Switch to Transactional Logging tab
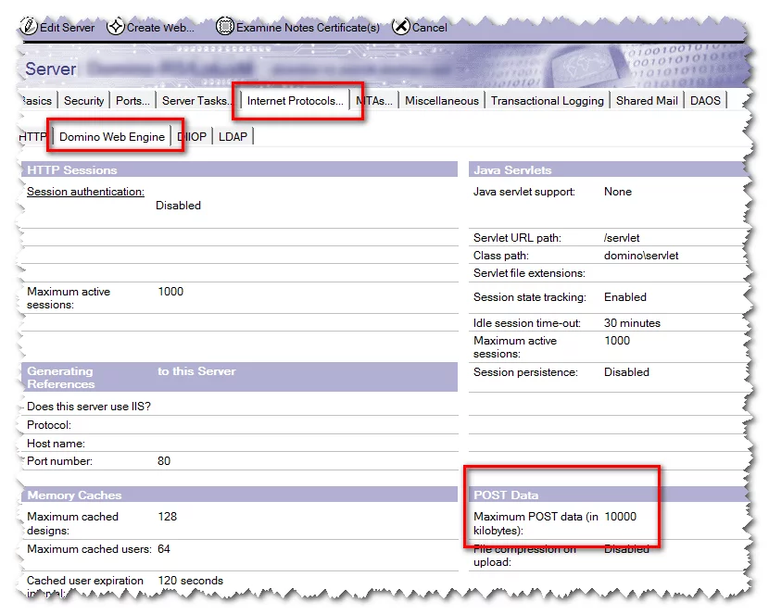Image resolution: width=769 pixels, height=614 pixels. pyautogui.click(x=547, y=101)
